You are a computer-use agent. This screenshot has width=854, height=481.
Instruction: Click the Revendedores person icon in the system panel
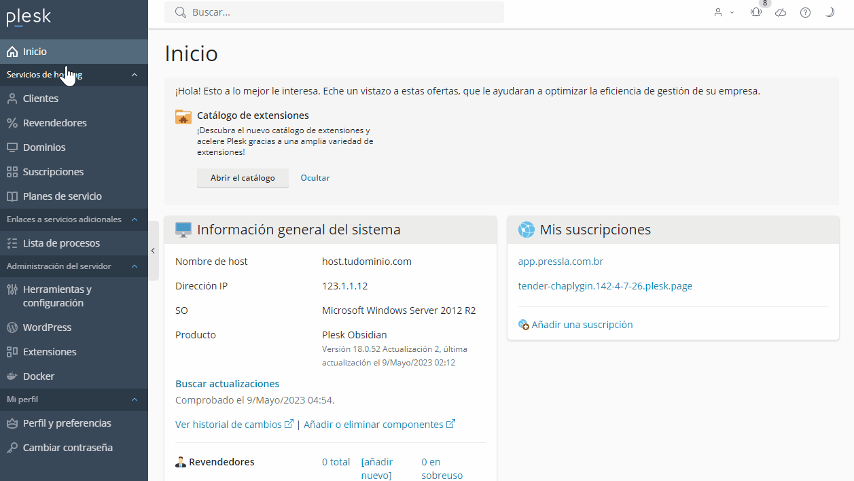[181, 462]
